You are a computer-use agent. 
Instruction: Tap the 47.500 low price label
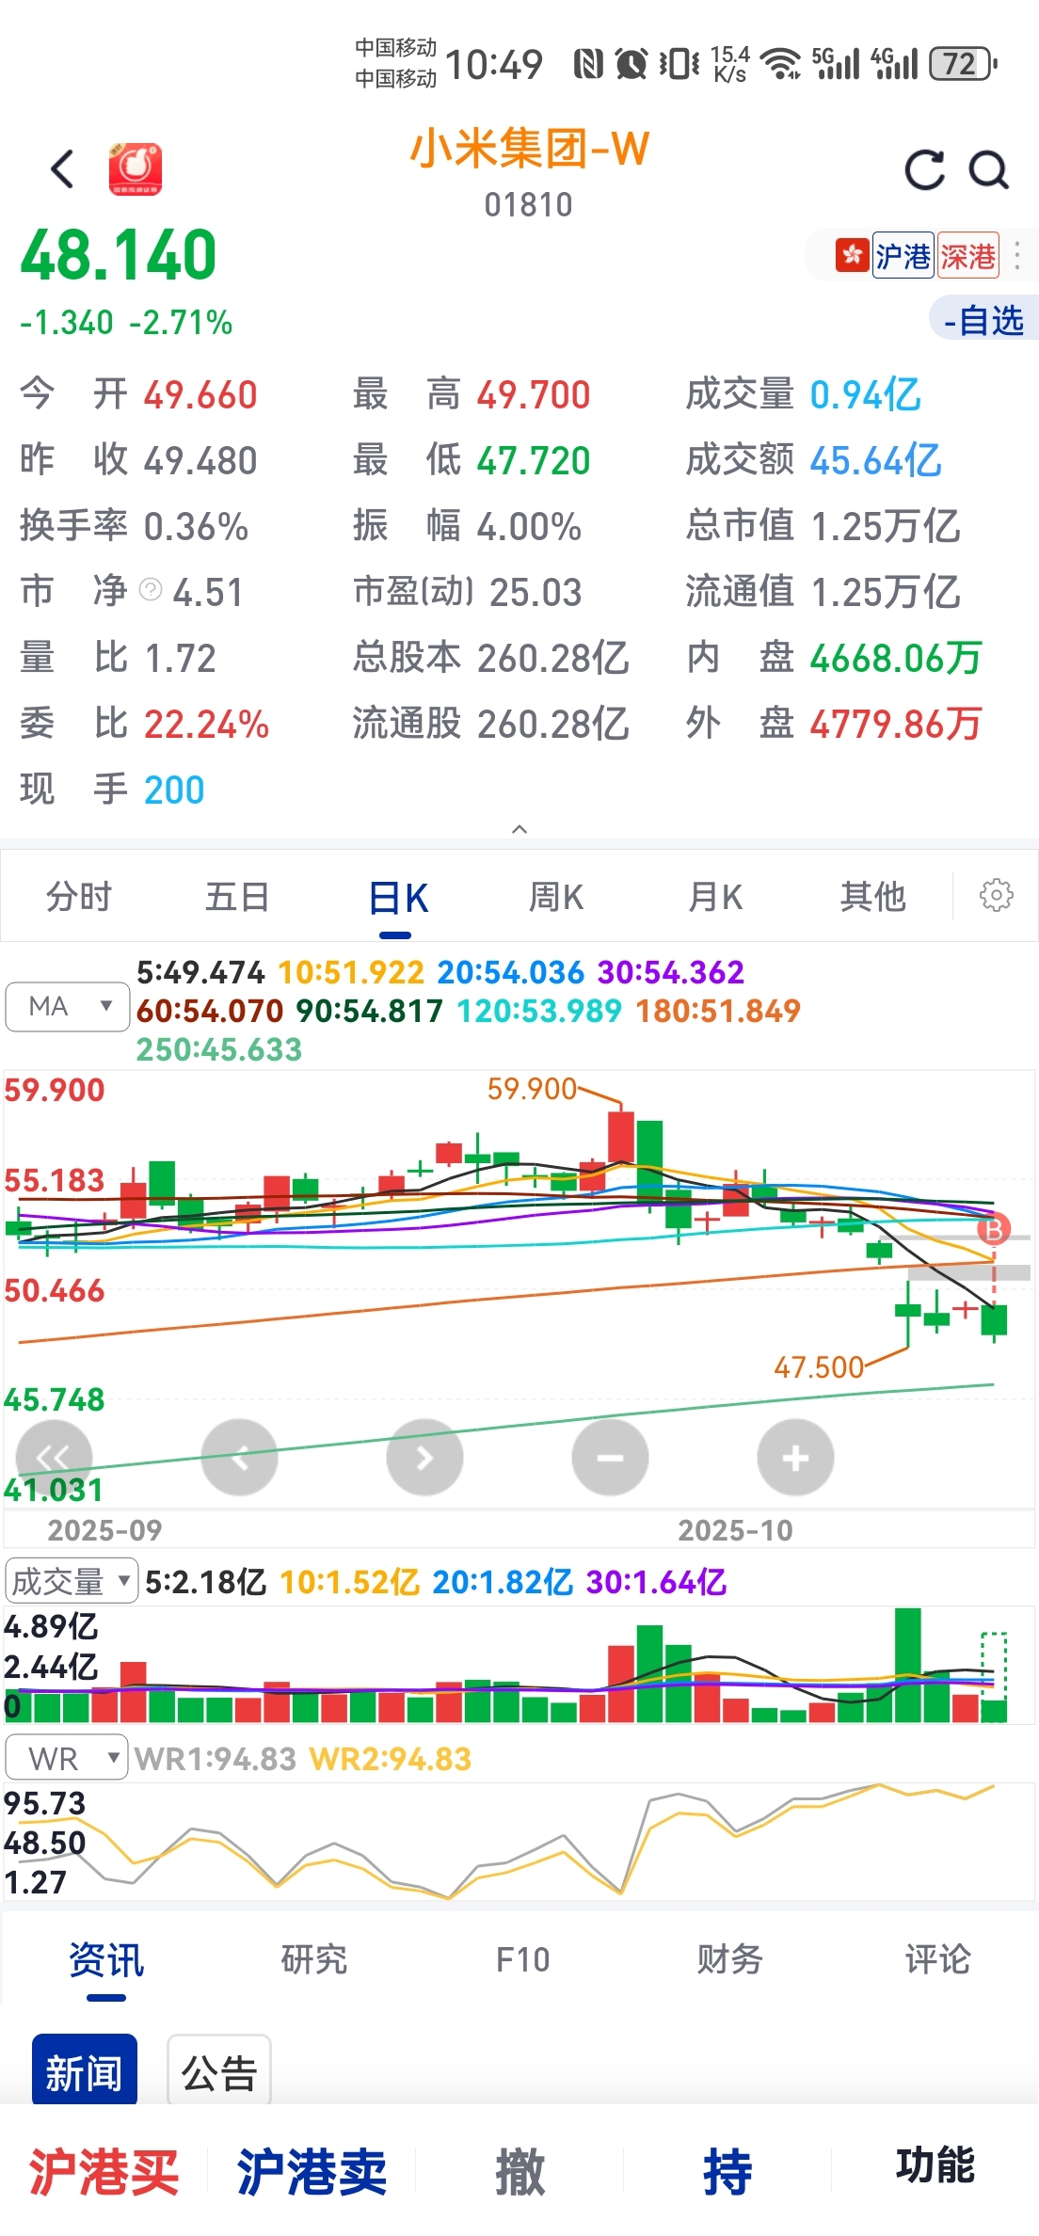point(819,1366)
